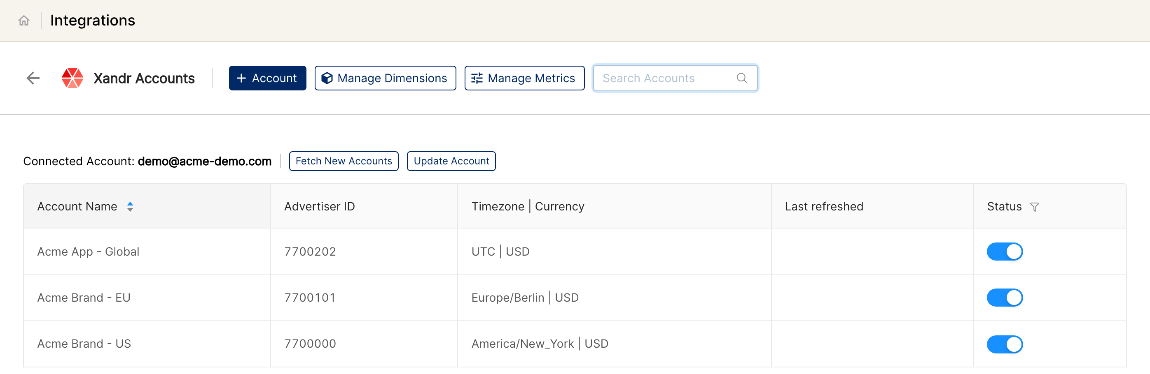Click the Xandr logo icon
1150x374 pixels.
pos(72,78)
